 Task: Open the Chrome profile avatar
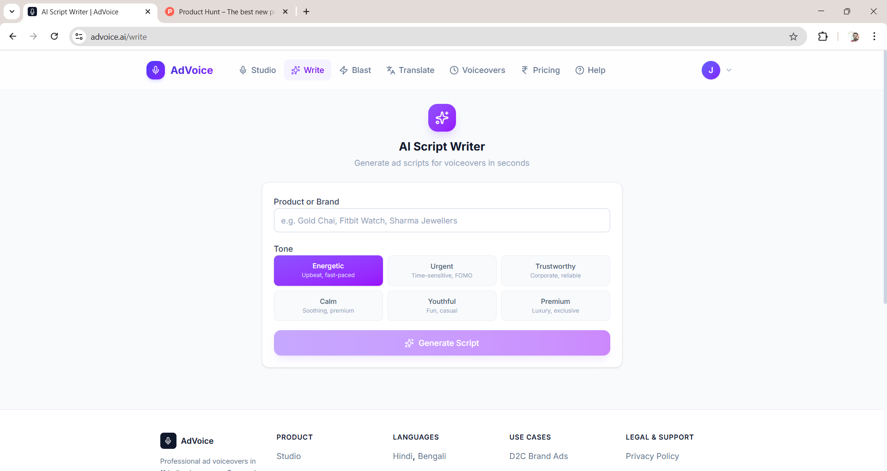[854, 36]
